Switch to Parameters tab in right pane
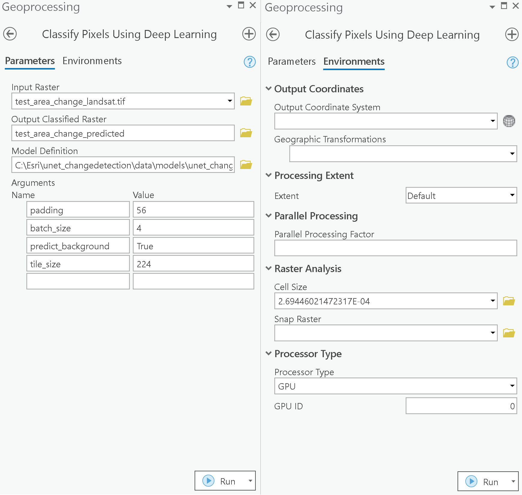This screenshot has height=495, width=522. click(x=291, y=61)
